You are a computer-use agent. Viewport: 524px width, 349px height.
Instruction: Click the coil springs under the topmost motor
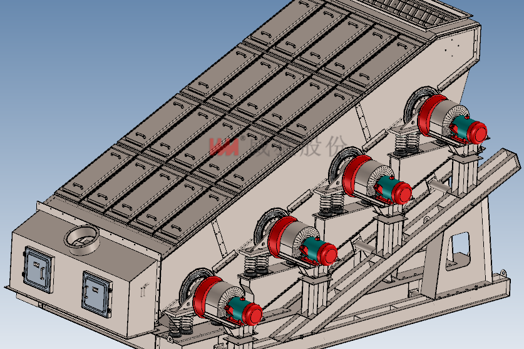pyautogui.click(x=406, y=144)
